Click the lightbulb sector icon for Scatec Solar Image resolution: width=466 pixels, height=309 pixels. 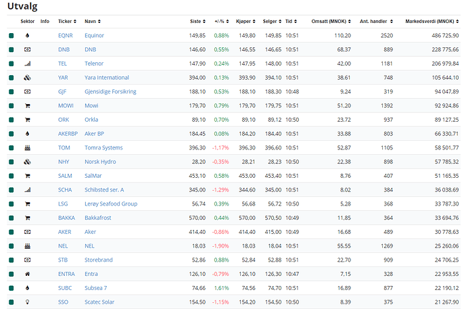pyautogui.click(x=28, y=302)
